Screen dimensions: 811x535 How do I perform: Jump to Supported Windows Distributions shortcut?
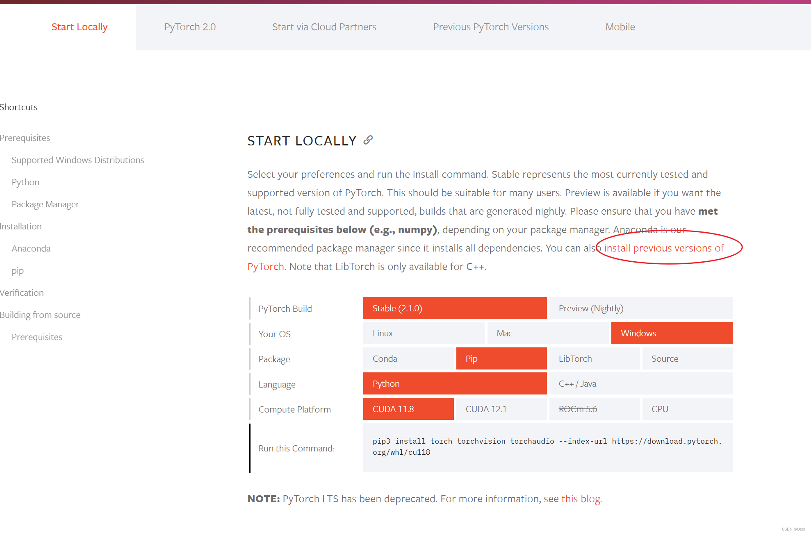[78, 160]
